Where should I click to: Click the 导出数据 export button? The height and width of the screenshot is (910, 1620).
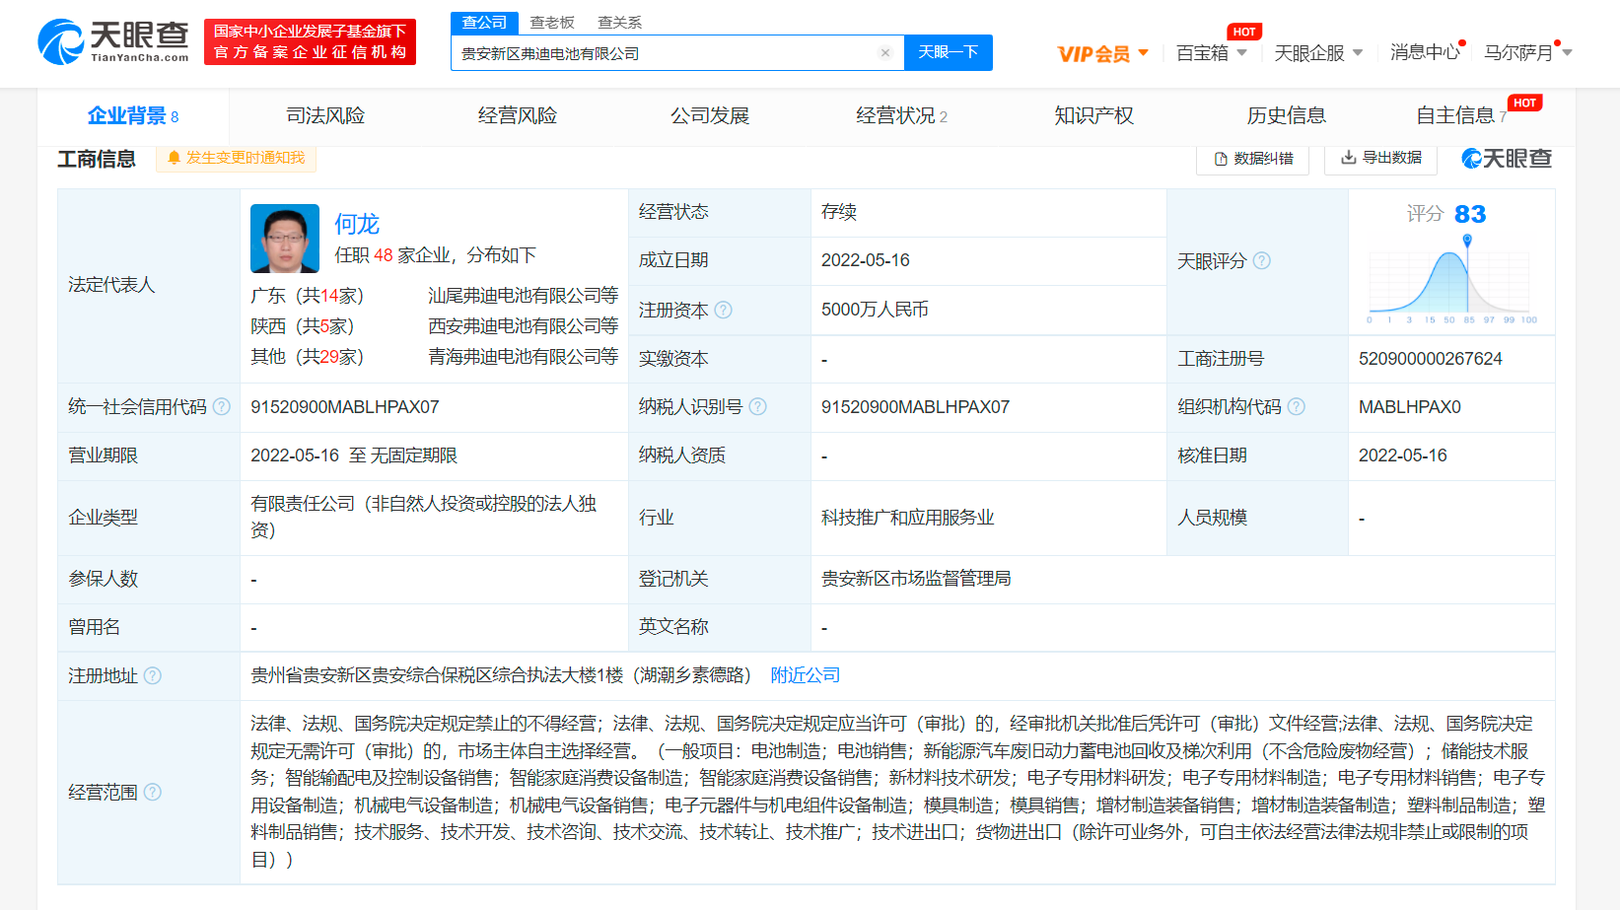1380,158
